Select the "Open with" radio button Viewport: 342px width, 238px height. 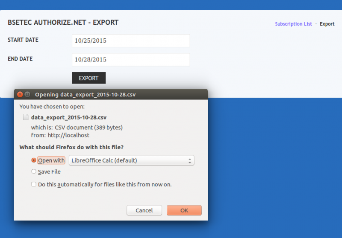coord(34,160)
